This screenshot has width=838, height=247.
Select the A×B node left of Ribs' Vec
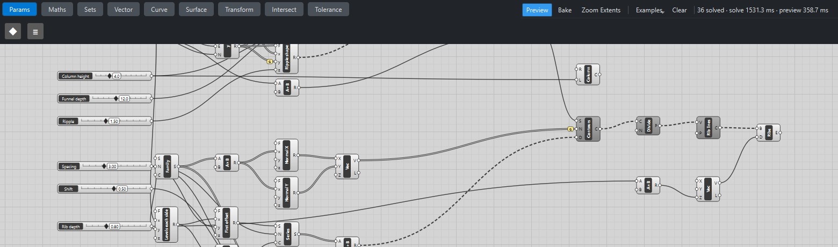(648, 185)
